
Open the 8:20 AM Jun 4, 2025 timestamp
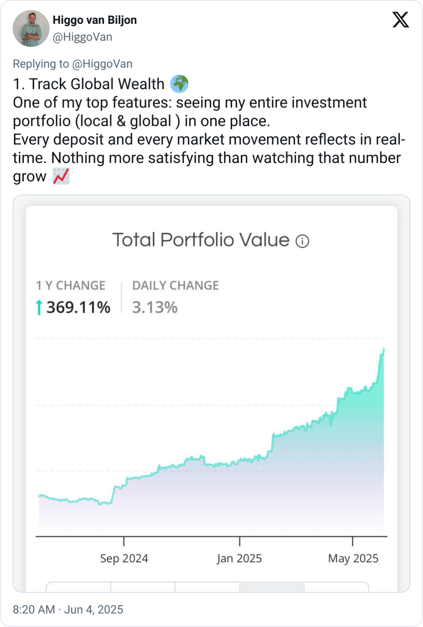click(68, 609)
